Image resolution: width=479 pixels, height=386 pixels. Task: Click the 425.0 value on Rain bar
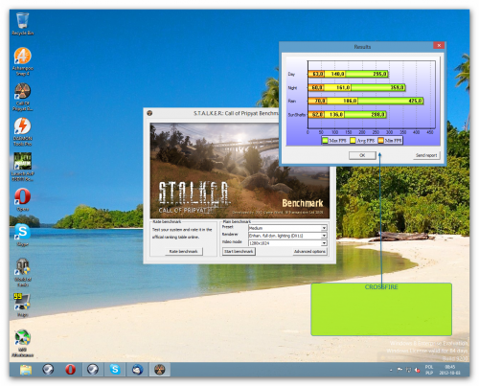point(415,101)
